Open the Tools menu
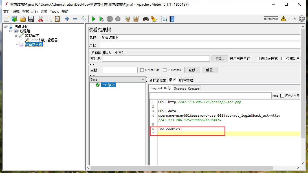Screen dimensions: 308x173 (54, 11)
